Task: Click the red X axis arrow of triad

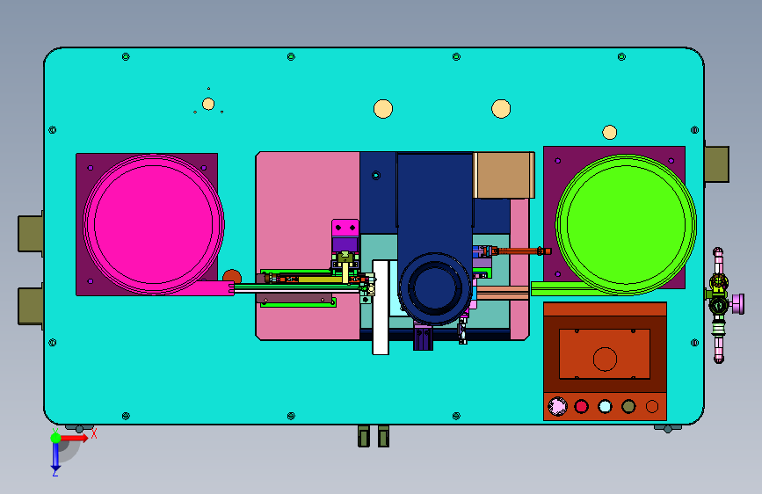Action: tap(74, 438)
